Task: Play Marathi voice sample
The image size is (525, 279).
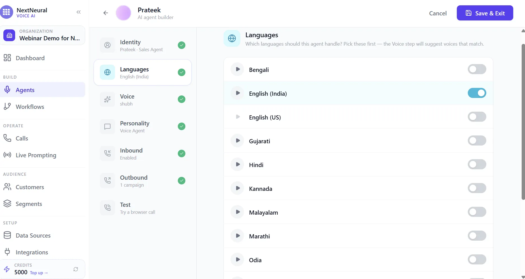Action: pos(238,236)
